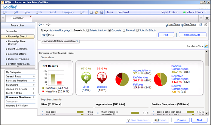Viewport: 211px width, 125px height.
Task: Expand the Parameters category
Action: click(34, 85)
